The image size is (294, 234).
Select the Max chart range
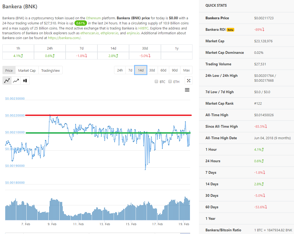point(186,70)
